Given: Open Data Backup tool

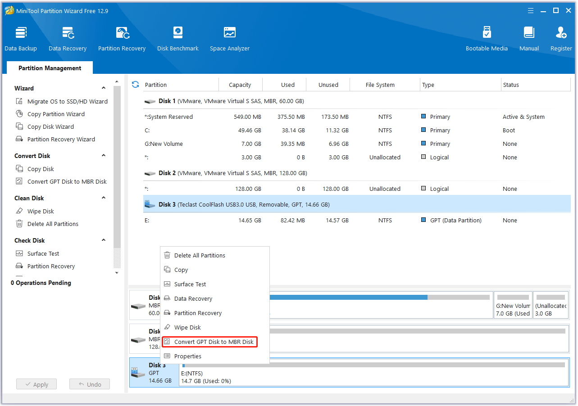Looking at the screenshot, I should click(21, 39).
